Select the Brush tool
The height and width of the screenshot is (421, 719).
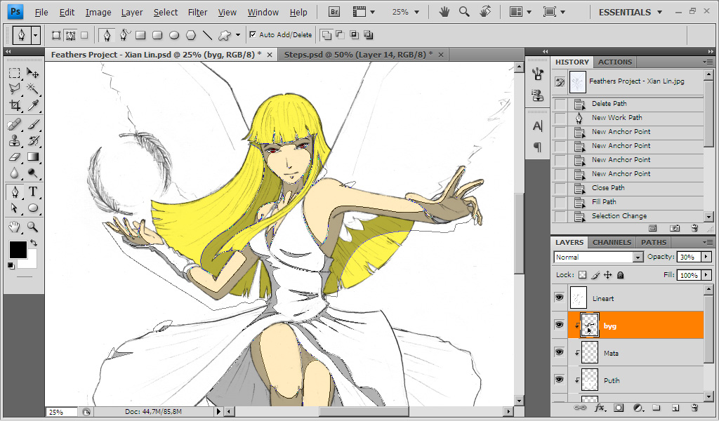pos(32,124)
